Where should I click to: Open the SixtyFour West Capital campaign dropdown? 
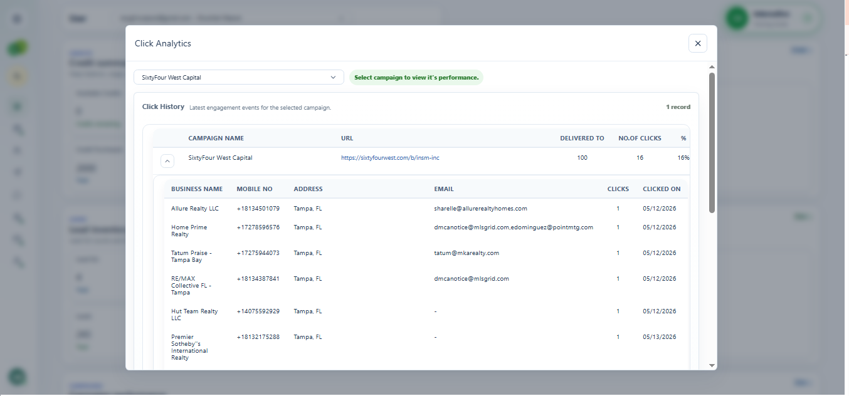click(239, 77)
